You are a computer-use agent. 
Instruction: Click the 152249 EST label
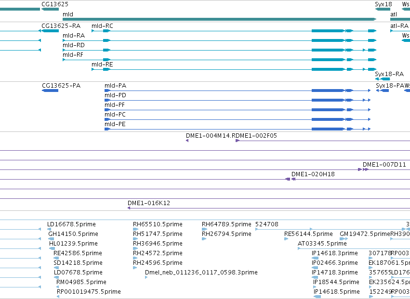click(x=381, y=292)
